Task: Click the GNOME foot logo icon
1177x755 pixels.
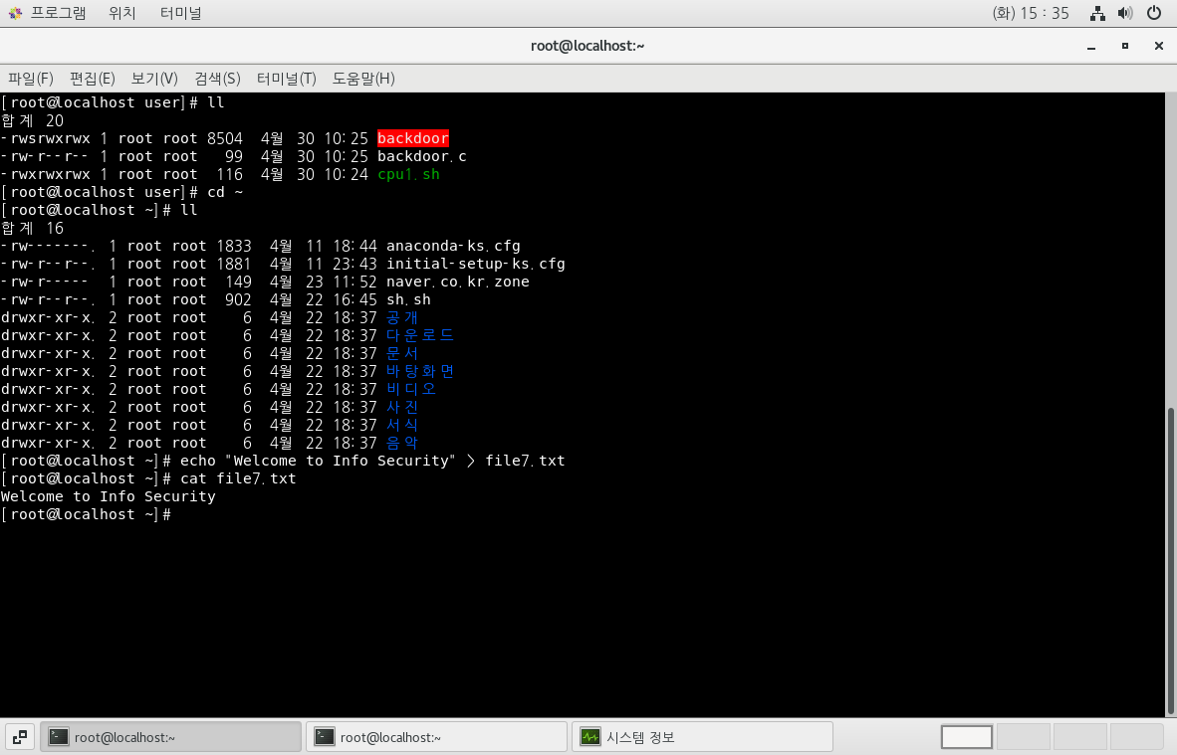Action: pos(15,13)
